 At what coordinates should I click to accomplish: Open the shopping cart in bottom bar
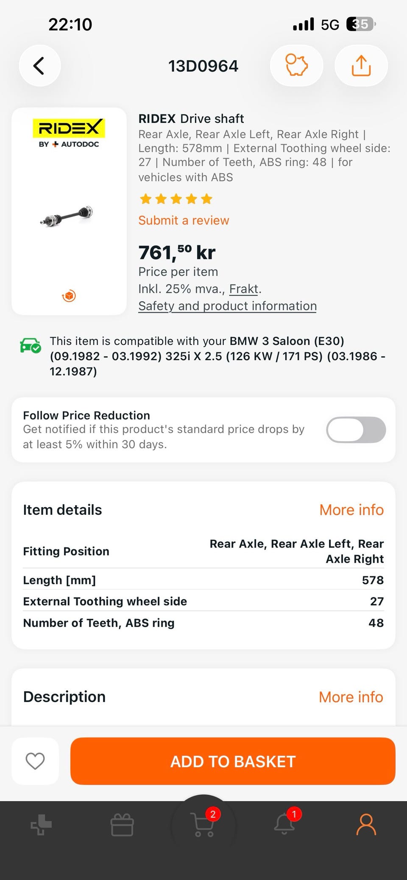point(203,824)
